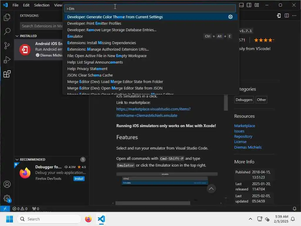Click the Android iOS Emulator extension icon
Viewport: 301px width, 226px height.
(x=25, y=49)
